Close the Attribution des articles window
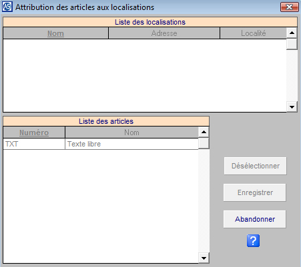The image size is (301, 267). (x=289, y=7)
